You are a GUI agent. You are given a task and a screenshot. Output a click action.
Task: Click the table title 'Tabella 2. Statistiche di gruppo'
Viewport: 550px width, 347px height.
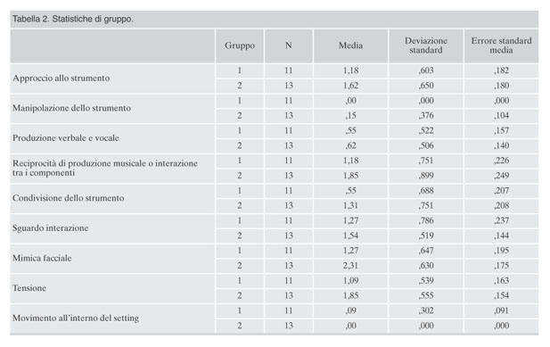point(72,19)
